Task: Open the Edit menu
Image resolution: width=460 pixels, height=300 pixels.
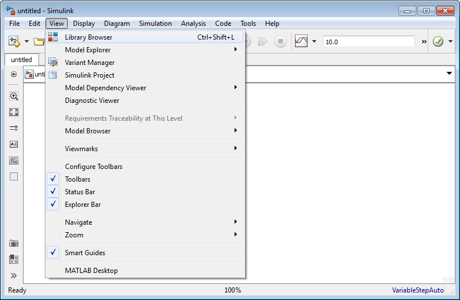Action: point(34,24)
